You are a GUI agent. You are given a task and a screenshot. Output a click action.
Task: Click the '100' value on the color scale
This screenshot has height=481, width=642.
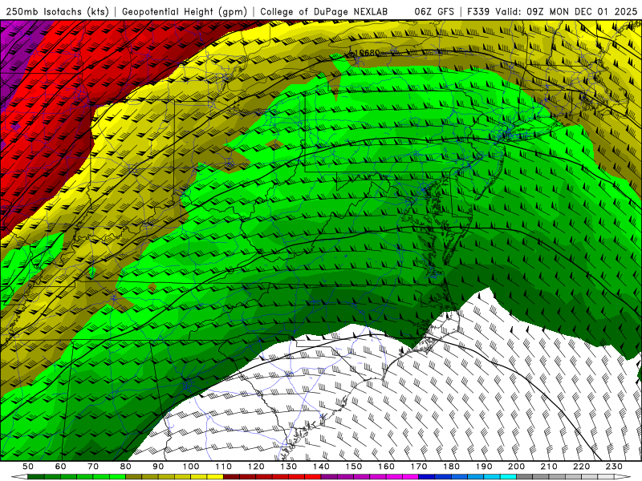[191, 467]
